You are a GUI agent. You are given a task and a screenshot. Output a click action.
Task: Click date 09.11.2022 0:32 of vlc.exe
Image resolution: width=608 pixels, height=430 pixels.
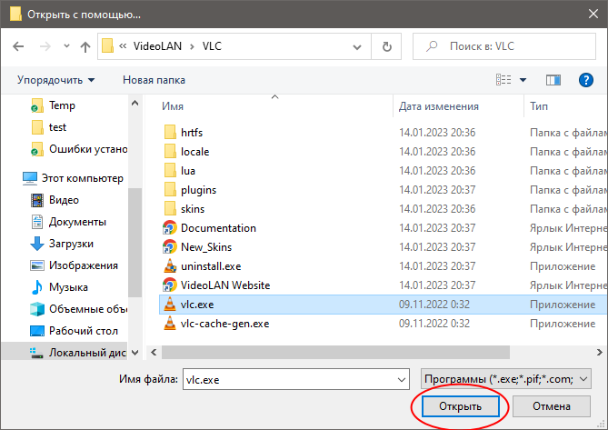(434, 305)
